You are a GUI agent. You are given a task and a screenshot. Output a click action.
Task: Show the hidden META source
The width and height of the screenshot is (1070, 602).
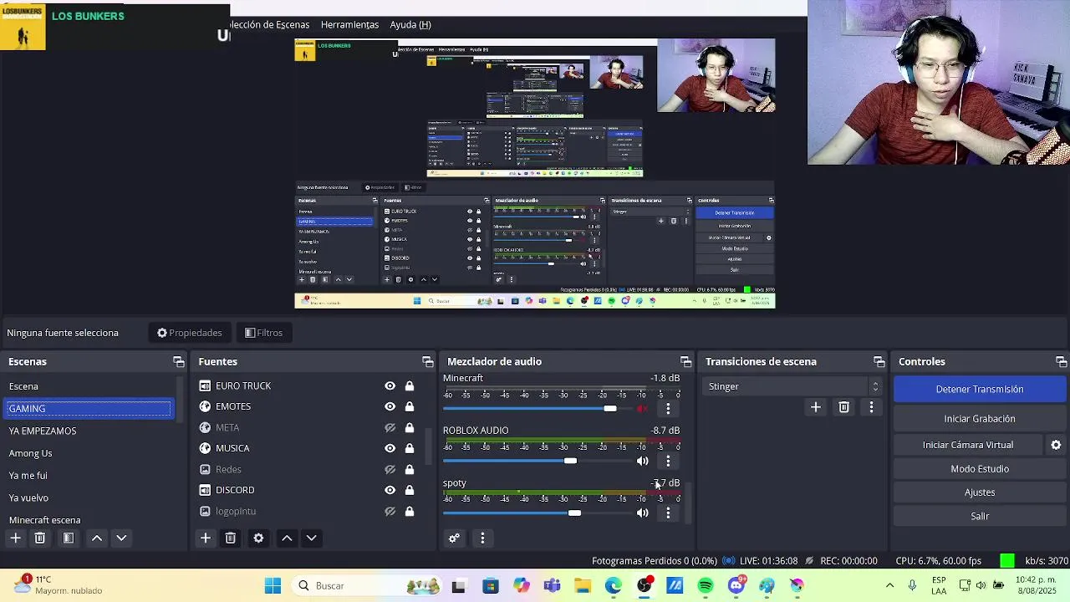[390, 428]
